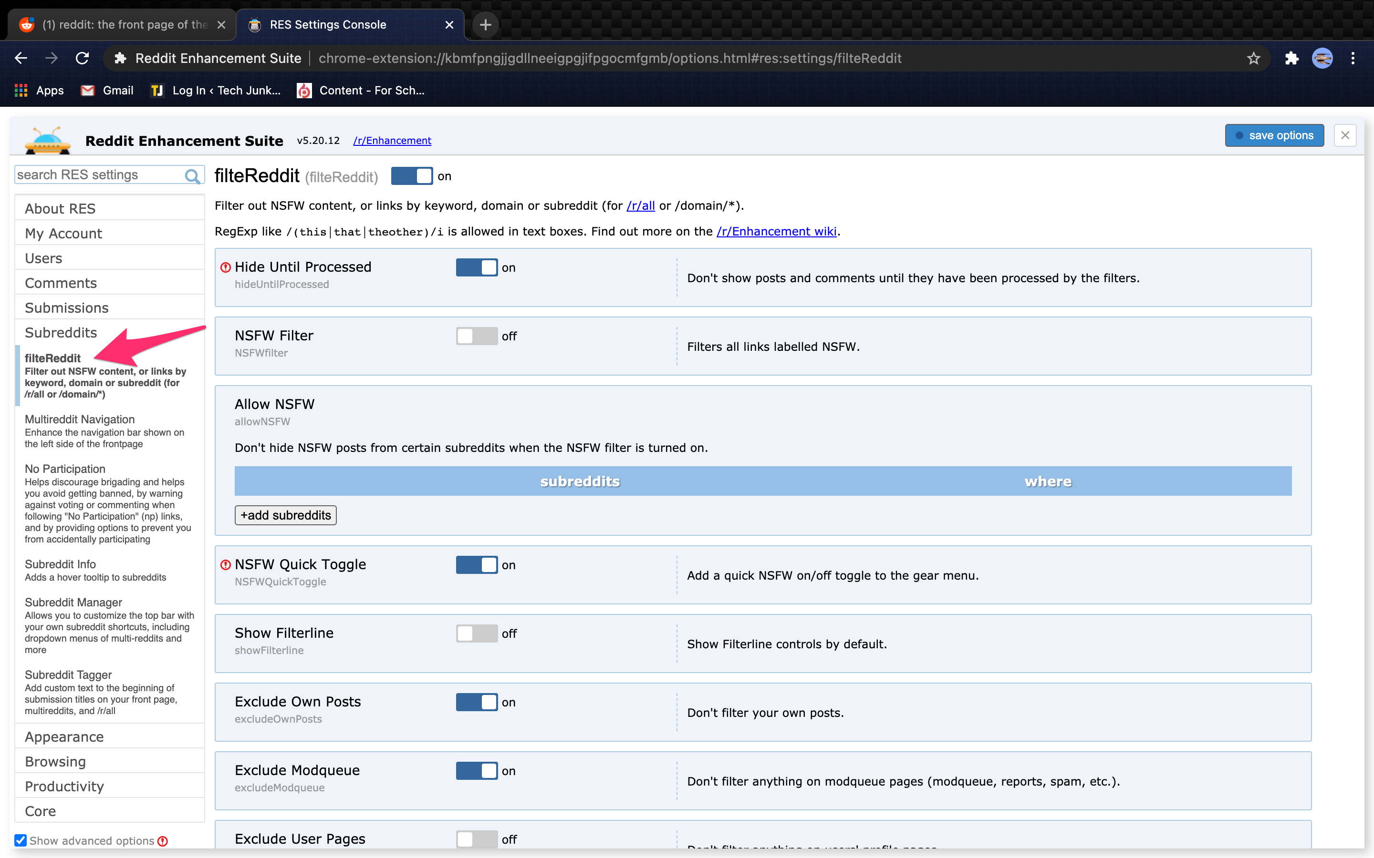Image resolution: width=1374 pixels, height=858 pixels.
Task: Open the Gmail bookmark
Action: (107, 90)
